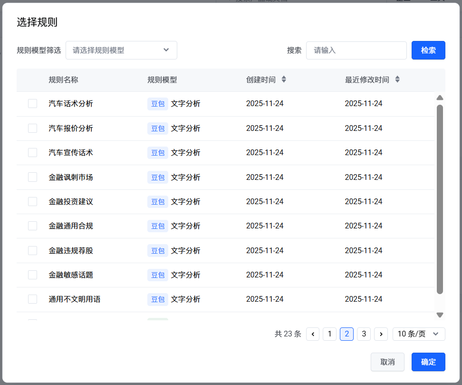462x385 pixels.
Task: Check the 汽车话术分析 rule checkbox
Action: (x=33, y=104)
